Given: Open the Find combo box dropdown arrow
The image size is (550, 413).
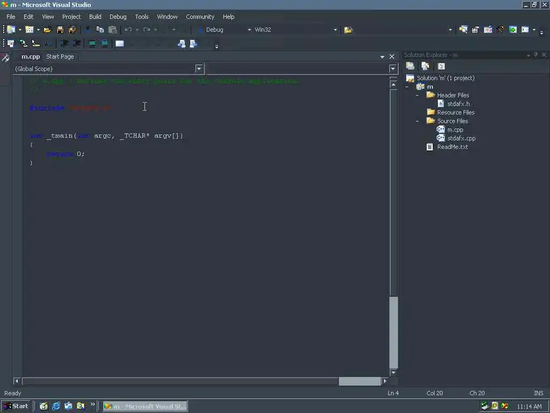Looking at the screenshot, I should (x=450, y=30).
